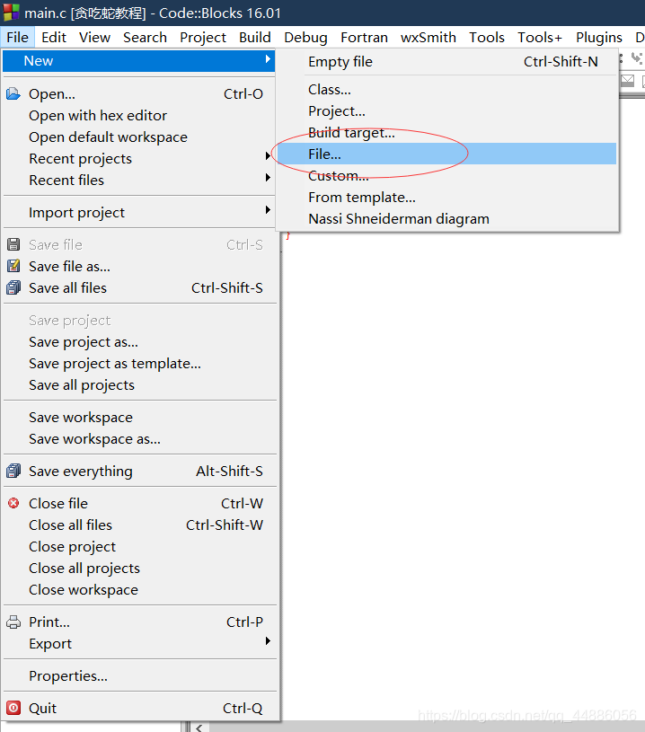645x732 pixels.
Task: Select Save workspace entry
Action: (138, 417)
